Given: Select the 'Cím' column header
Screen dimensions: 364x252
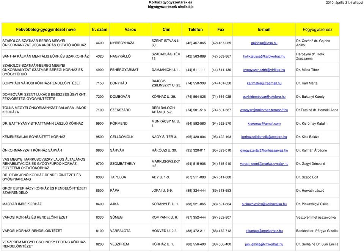Looking at the screenshot, I should (x=166, y=30).
